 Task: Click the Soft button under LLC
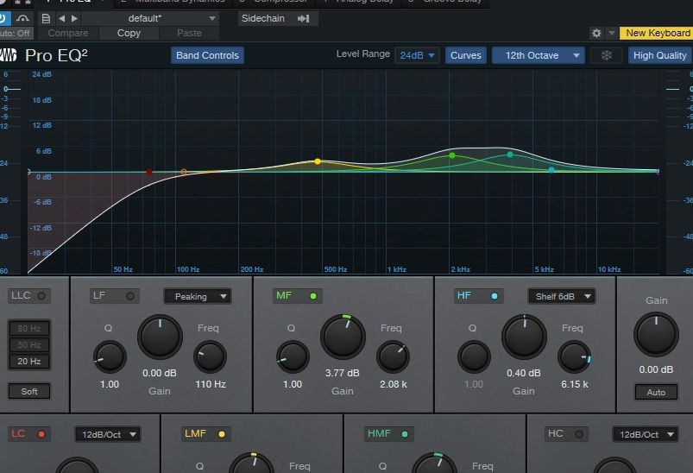pos(29,391)
